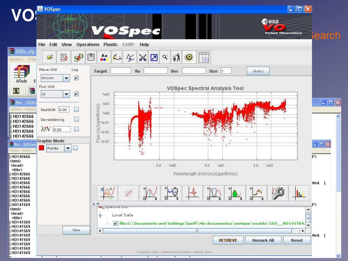Click the blue rectangle over curve analysis icon
348x261 pixels.
coord(214,193)
